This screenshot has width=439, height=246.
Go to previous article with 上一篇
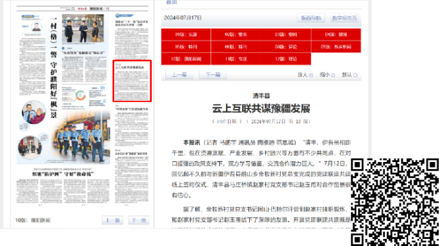point(179,75)
